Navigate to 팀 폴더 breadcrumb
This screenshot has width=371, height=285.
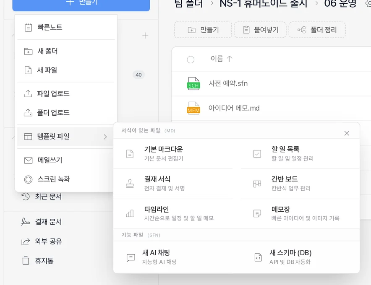click(x=188, y=3)
